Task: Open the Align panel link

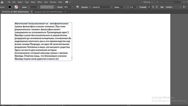Action: tap(162, 7)
